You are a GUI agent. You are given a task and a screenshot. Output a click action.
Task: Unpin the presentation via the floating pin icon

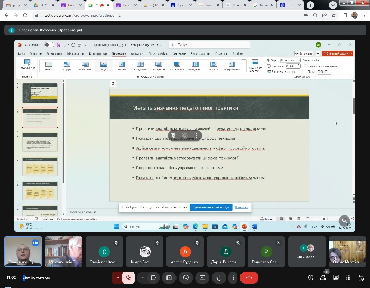pos(174,136)
